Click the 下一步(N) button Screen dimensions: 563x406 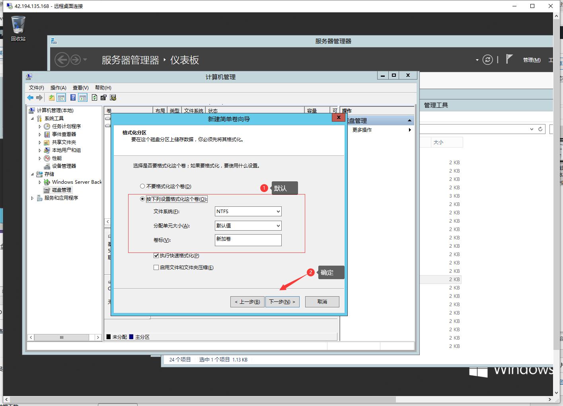[282, 301]
